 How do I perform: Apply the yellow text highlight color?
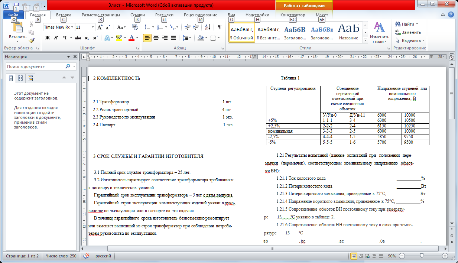[x=118, y=38]
